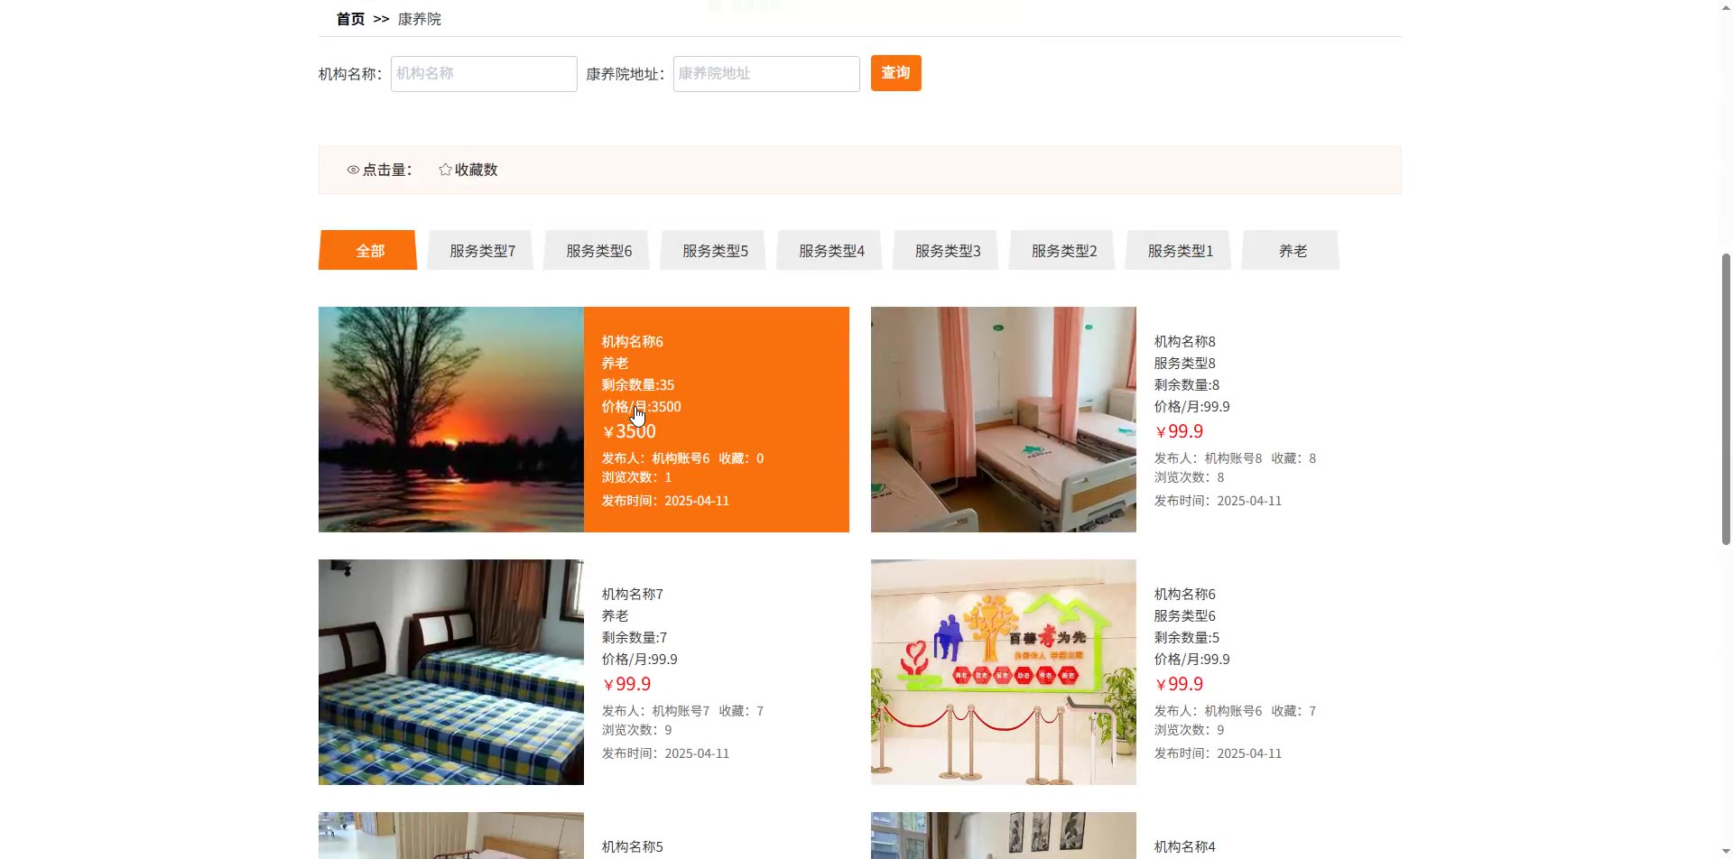
Task: Click the eye icon beside 点击量
Action: click(x=353, y=170)
